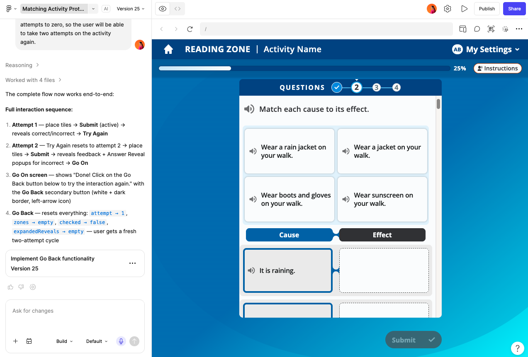Click the preview URL path field
Image resolution: width=528 pixels, height=357 pixels.
[x=326, y=29]
